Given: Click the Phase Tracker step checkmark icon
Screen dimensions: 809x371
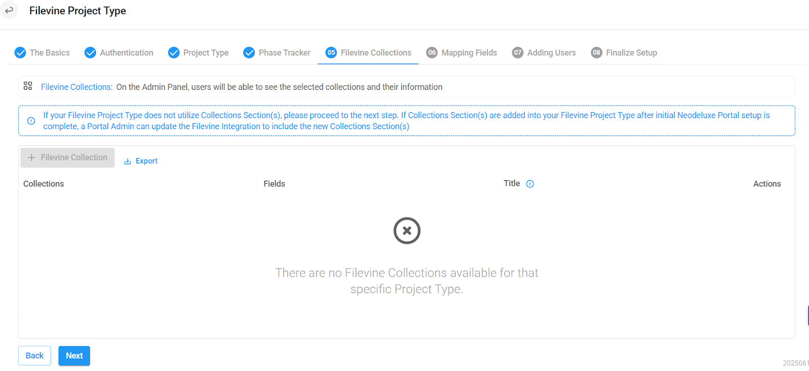Looking at the screenshot, I should pos(249,52).
